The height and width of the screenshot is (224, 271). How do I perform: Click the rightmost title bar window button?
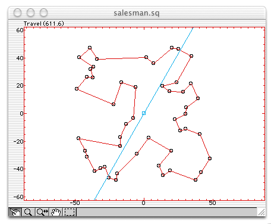43,13
